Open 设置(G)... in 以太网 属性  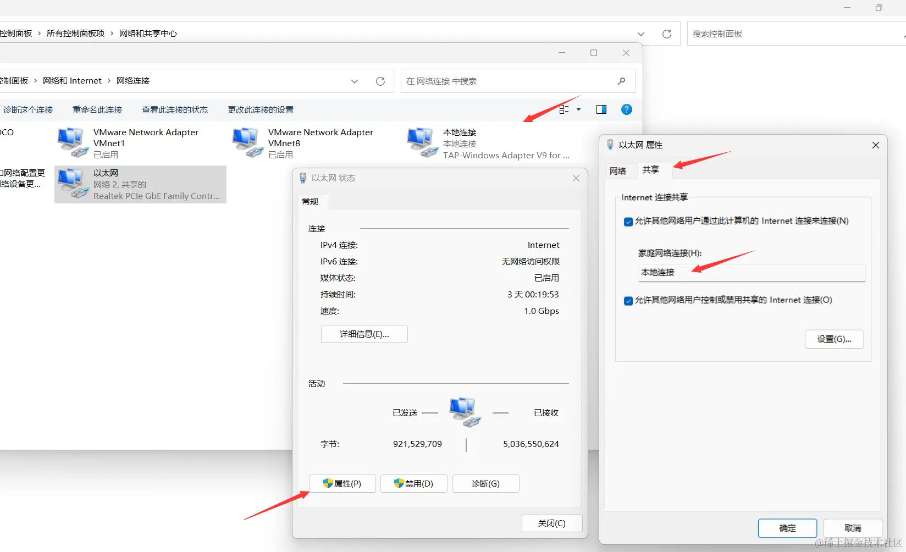[835, 339]
